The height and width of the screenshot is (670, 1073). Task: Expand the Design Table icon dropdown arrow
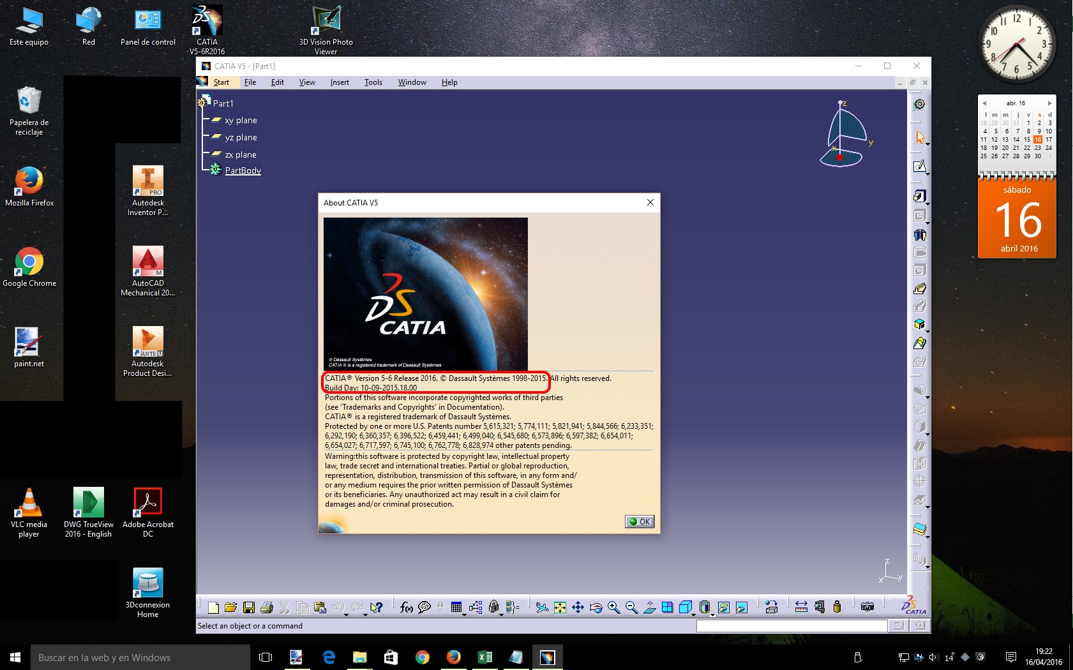464,615
